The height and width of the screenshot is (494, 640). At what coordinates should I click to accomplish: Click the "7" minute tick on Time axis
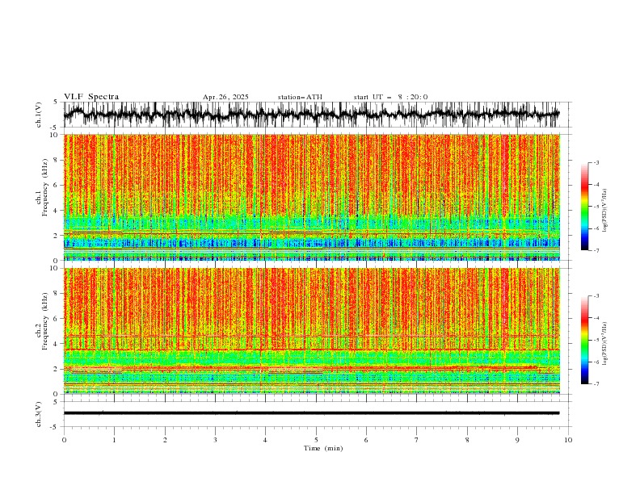(417, 440)
